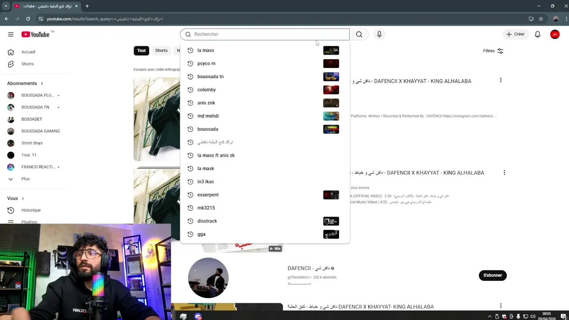Screen dimensions: 569x320
Task: Choose suggestion 'la mask'
Action: pos(265,168)
